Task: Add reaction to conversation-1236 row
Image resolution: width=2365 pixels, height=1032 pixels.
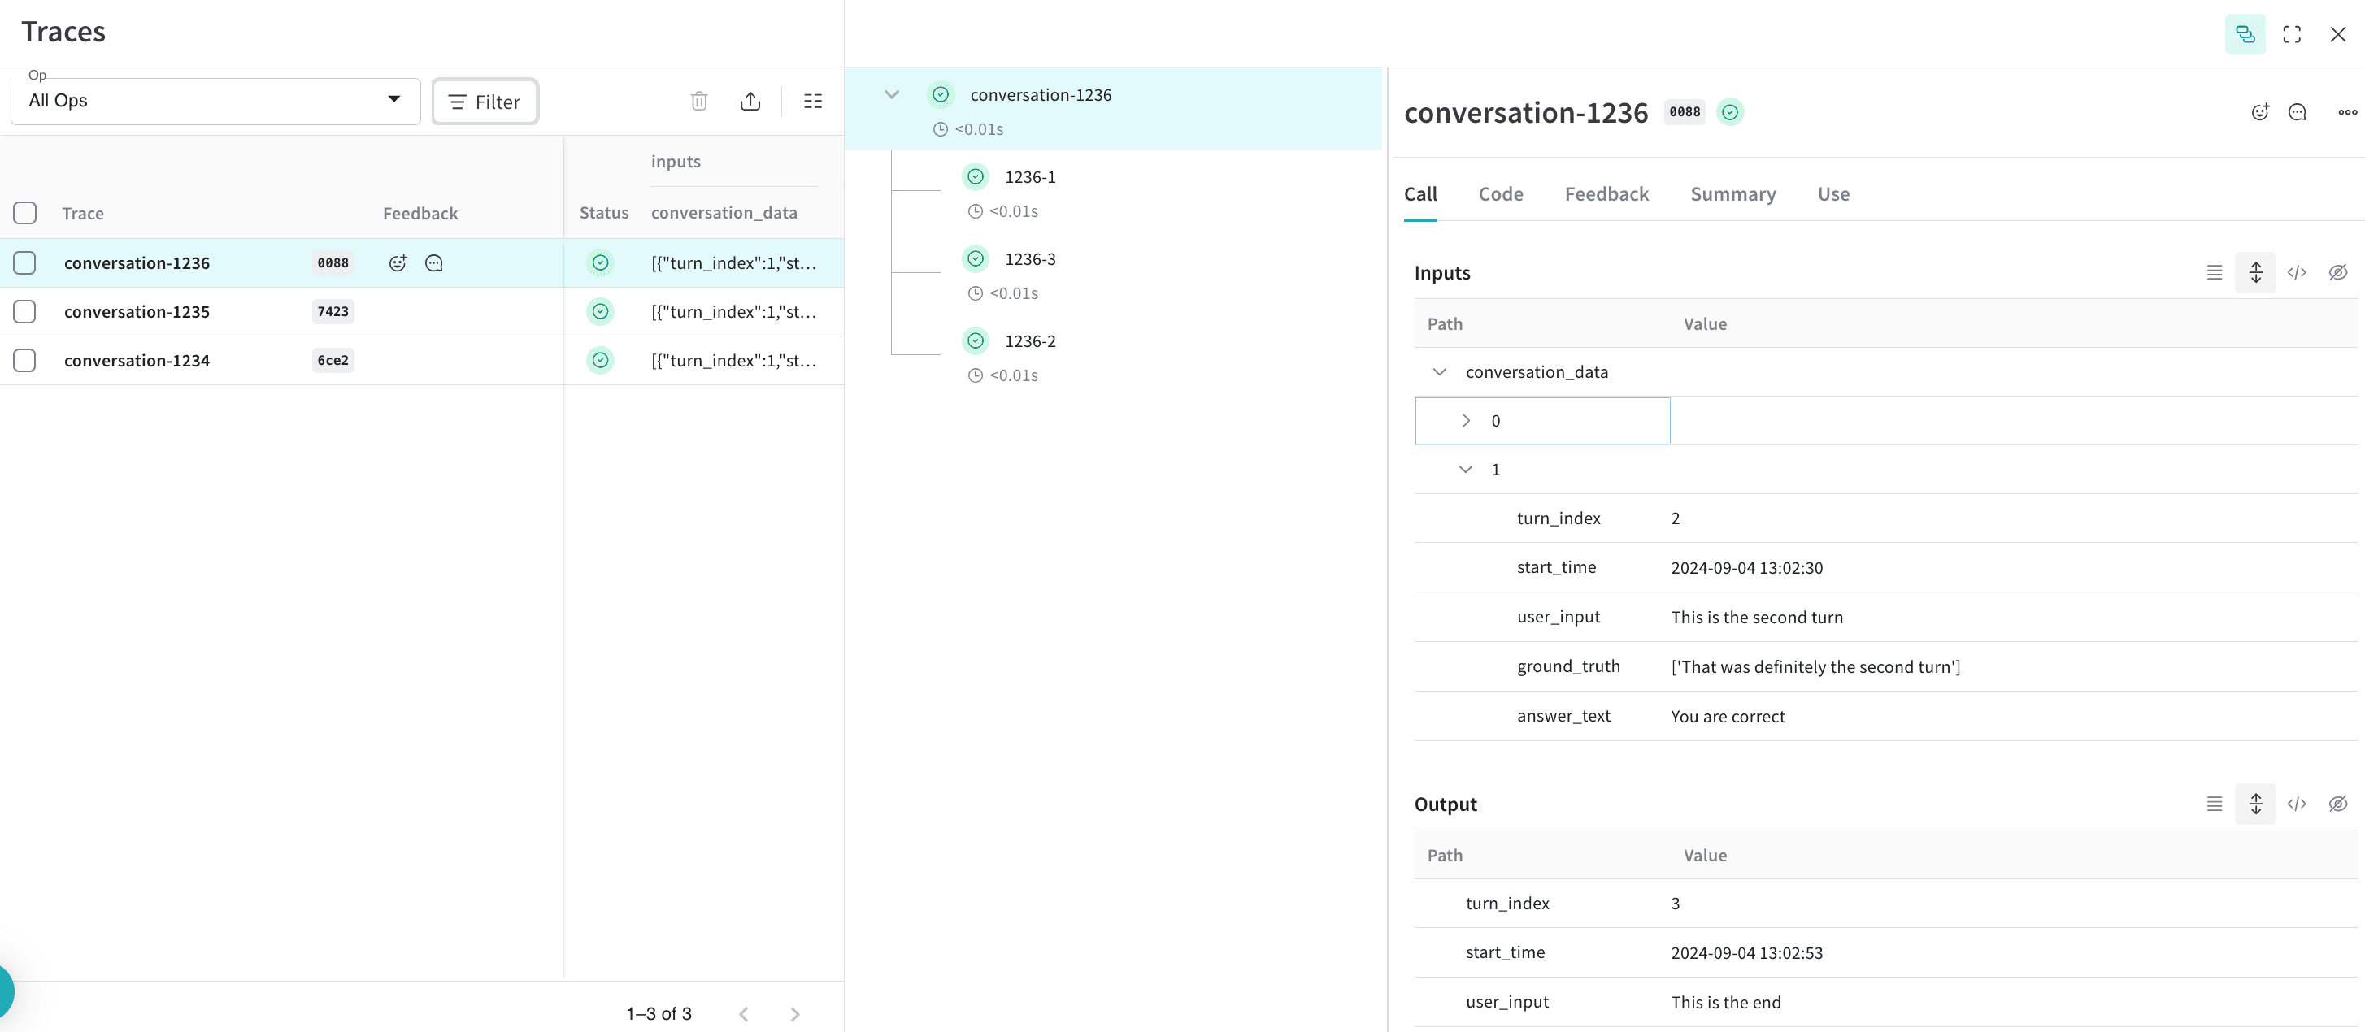Action: pos(398,263)
